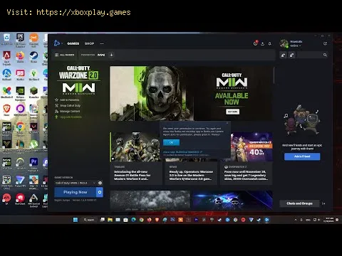Open Shop Call of Duty link
Screen dimensions: 342x256
(x=68, y=105)
